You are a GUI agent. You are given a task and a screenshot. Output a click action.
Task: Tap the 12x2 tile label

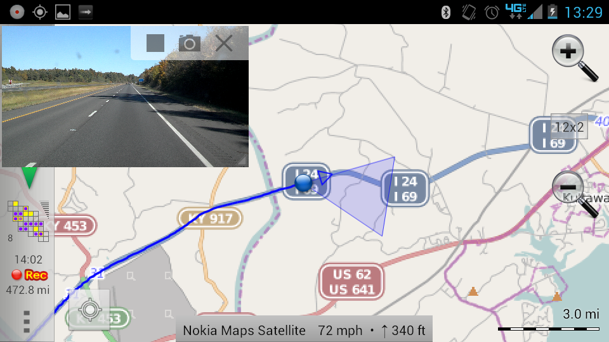tap(569, 127)
